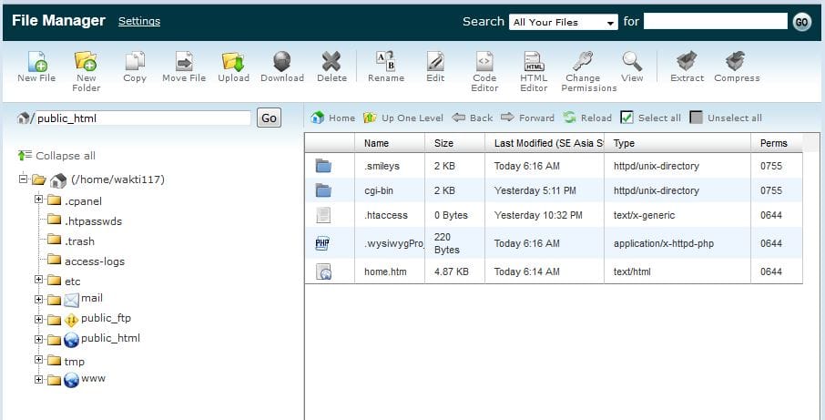Open the Settings link
Image resolution: width=825 pixels, height=420 pixels.
(139, 21)
